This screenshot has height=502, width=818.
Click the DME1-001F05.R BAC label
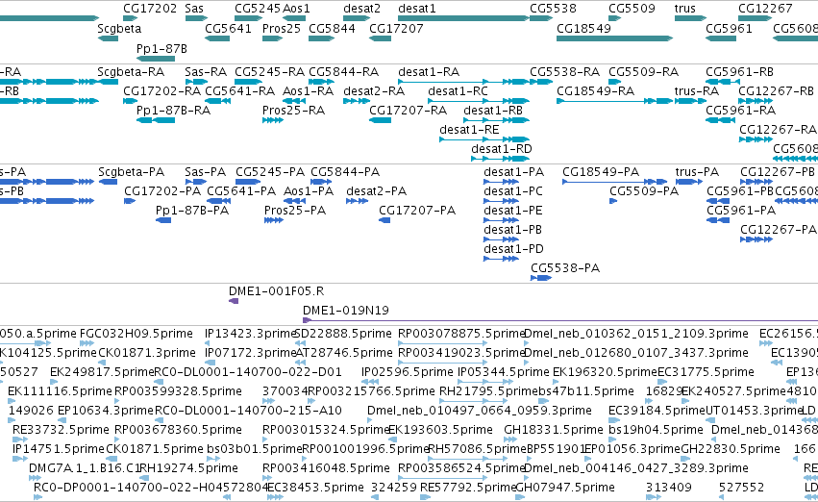click(x=276, y=291)
